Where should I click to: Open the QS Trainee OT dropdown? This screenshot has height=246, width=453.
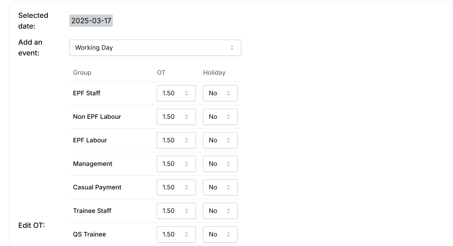pyautogui.click(x=176, y=234)
